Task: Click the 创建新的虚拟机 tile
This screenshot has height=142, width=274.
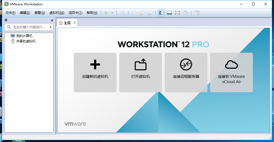Action: (x=95, y=72)
